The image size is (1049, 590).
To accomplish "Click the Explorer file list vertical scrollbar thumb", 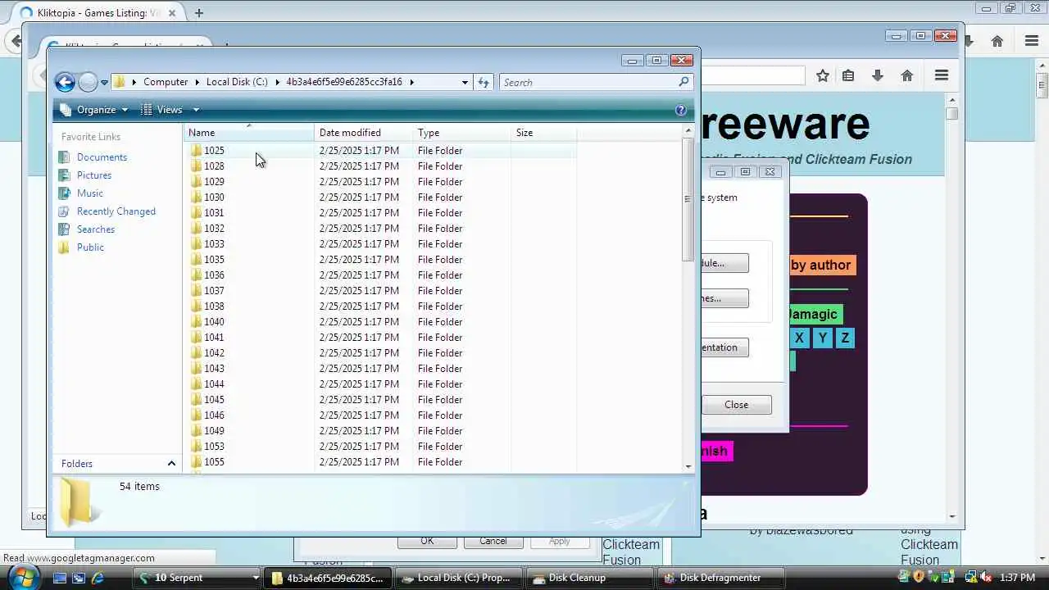I will click(688, 199).
